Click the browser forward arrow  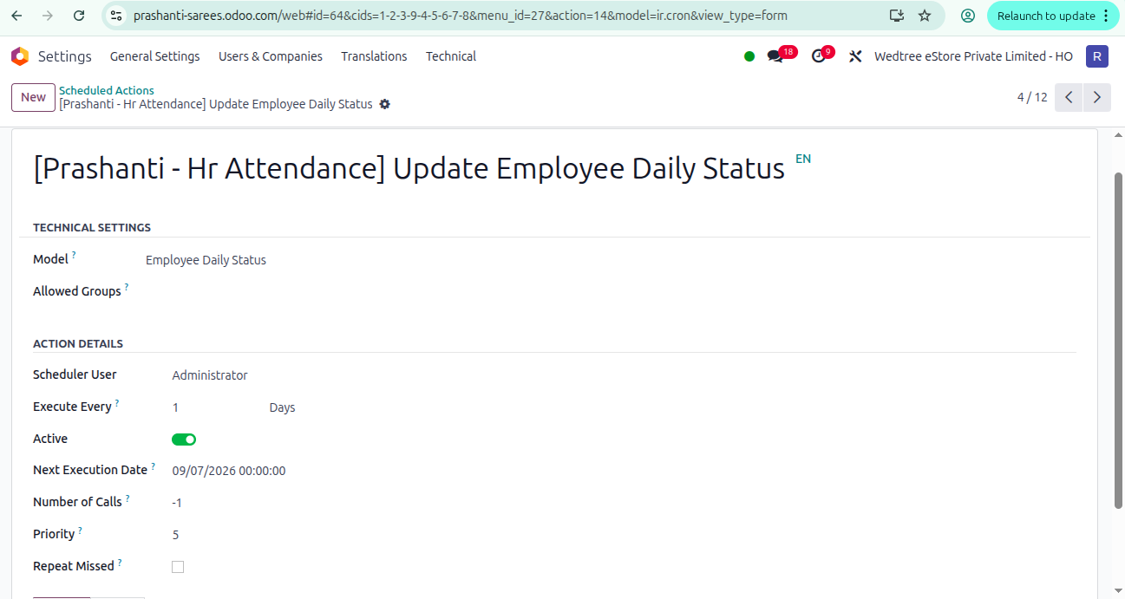pyautogui.click(x=48, y=16)
